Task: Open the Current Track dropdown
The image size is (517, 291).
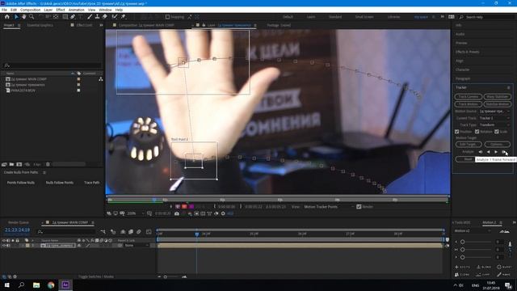Action: coord(494,118)
